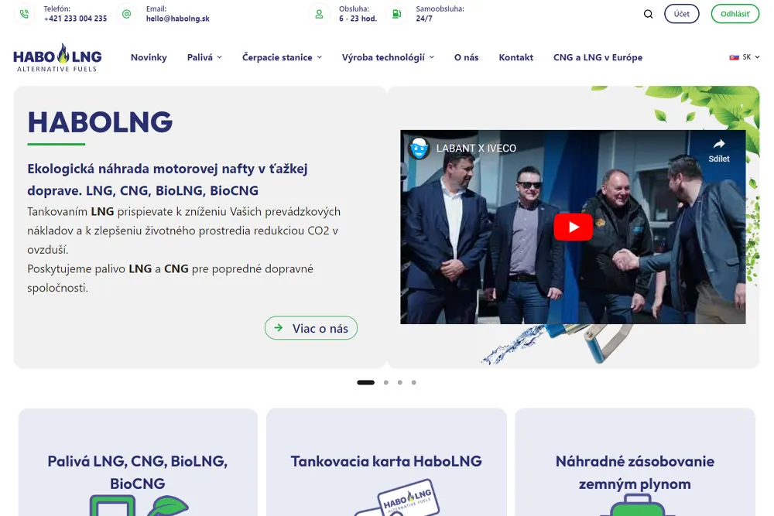
Task: Click the Samoobsluha 24/7 text
Action: 440,14
